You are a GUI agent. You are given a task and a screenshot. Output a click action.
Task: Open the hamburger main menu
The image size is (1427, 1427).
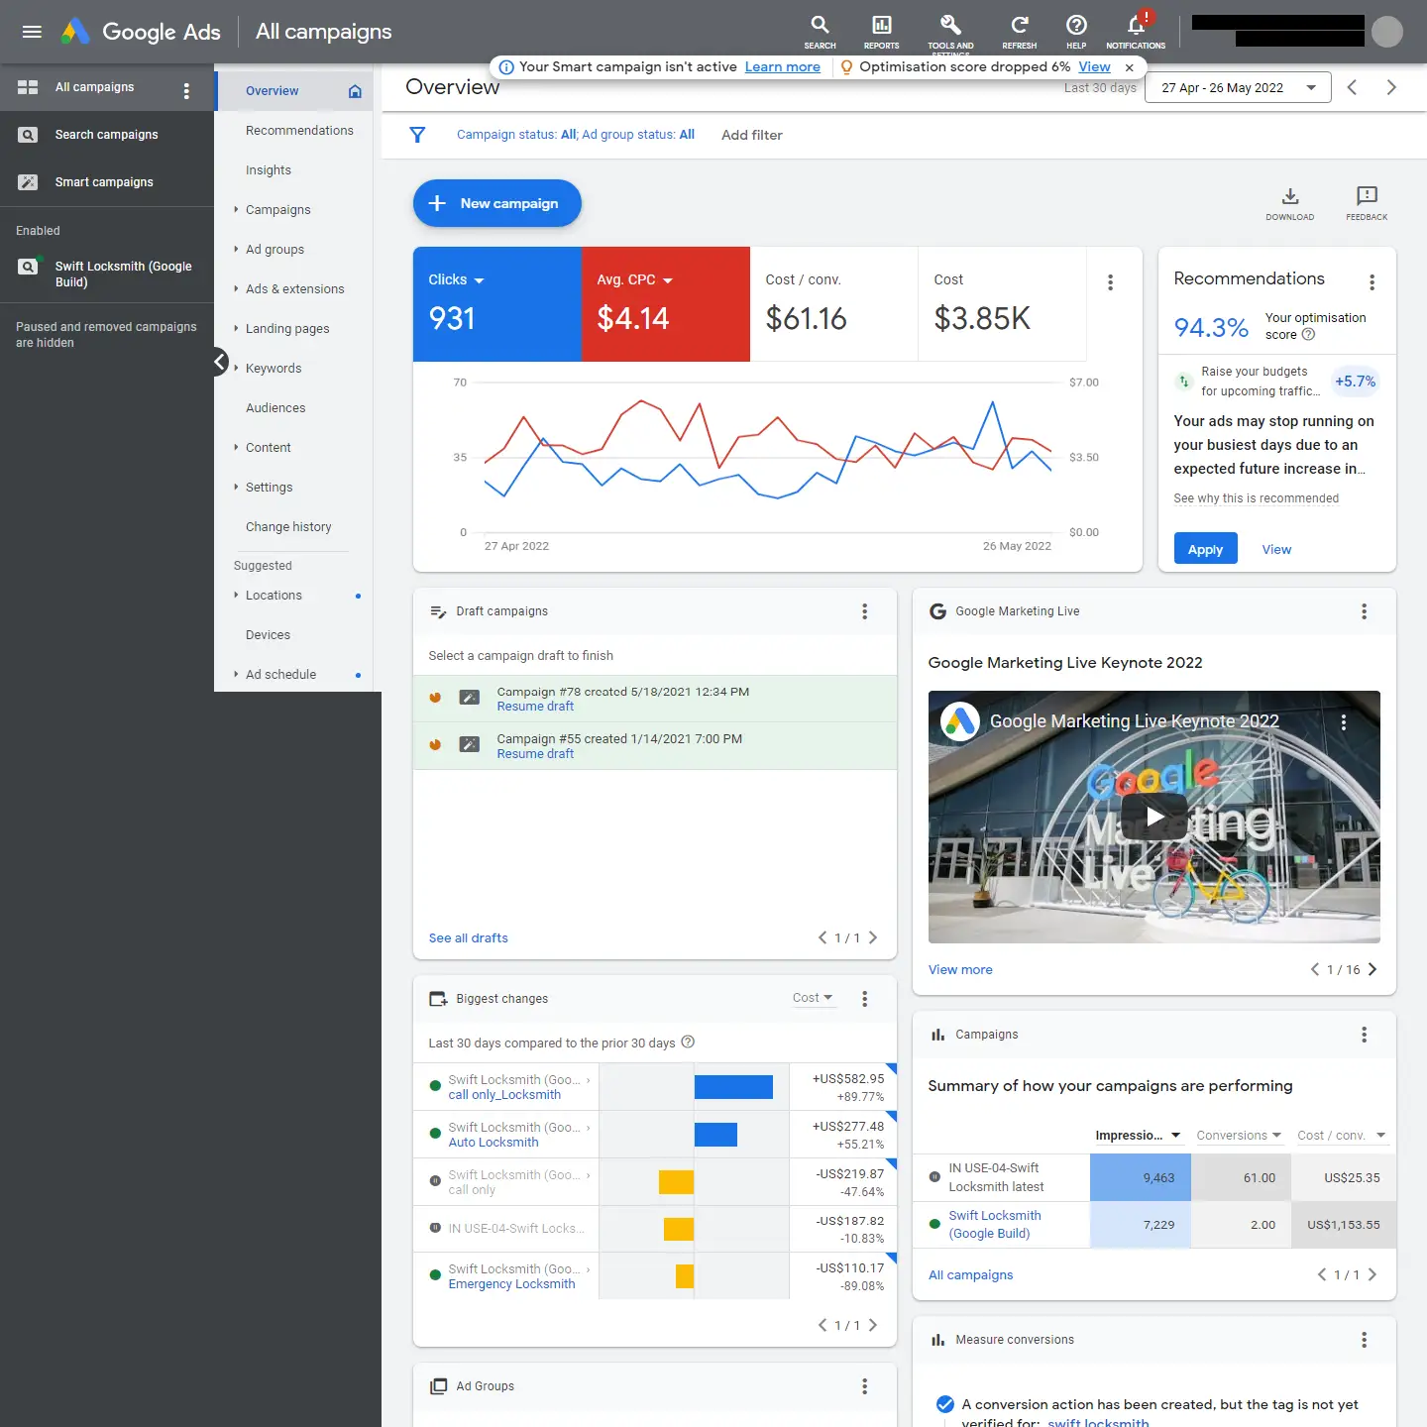(x=32, y=32)
